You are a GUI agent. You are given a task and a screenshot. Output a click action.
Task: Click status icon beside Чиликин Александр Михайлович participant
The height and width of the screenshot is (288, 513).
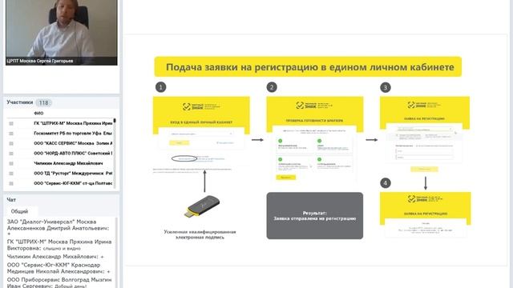(x=11, y=163)
